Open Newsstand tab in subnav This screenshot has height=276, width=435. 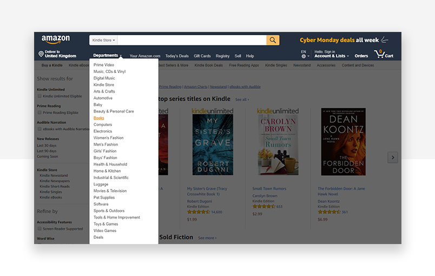click(302, 65)
